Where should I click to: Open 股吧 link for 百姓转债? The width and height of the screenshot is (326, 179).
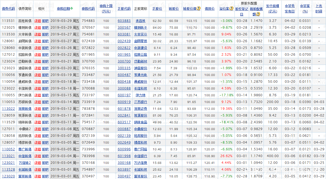pos(45,21)
